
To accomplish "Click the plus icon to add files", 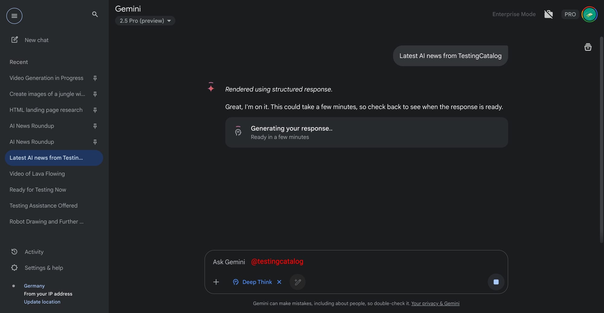I will [x=216, y=282].
